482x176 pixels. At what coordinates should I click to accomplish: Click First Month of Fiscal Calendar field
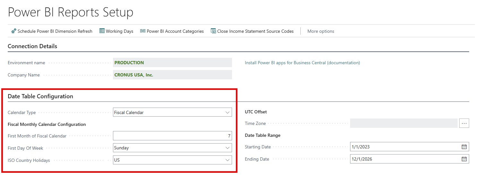[x=173, y=136]
